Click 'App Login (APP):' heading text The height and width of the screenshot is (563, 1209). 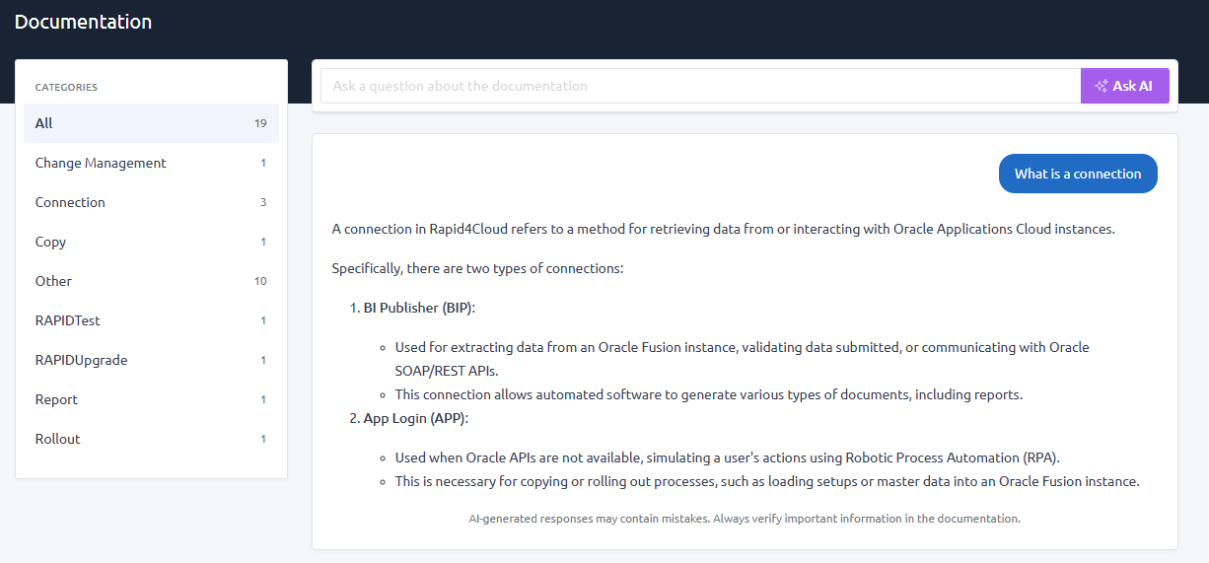tap(415, 418)
